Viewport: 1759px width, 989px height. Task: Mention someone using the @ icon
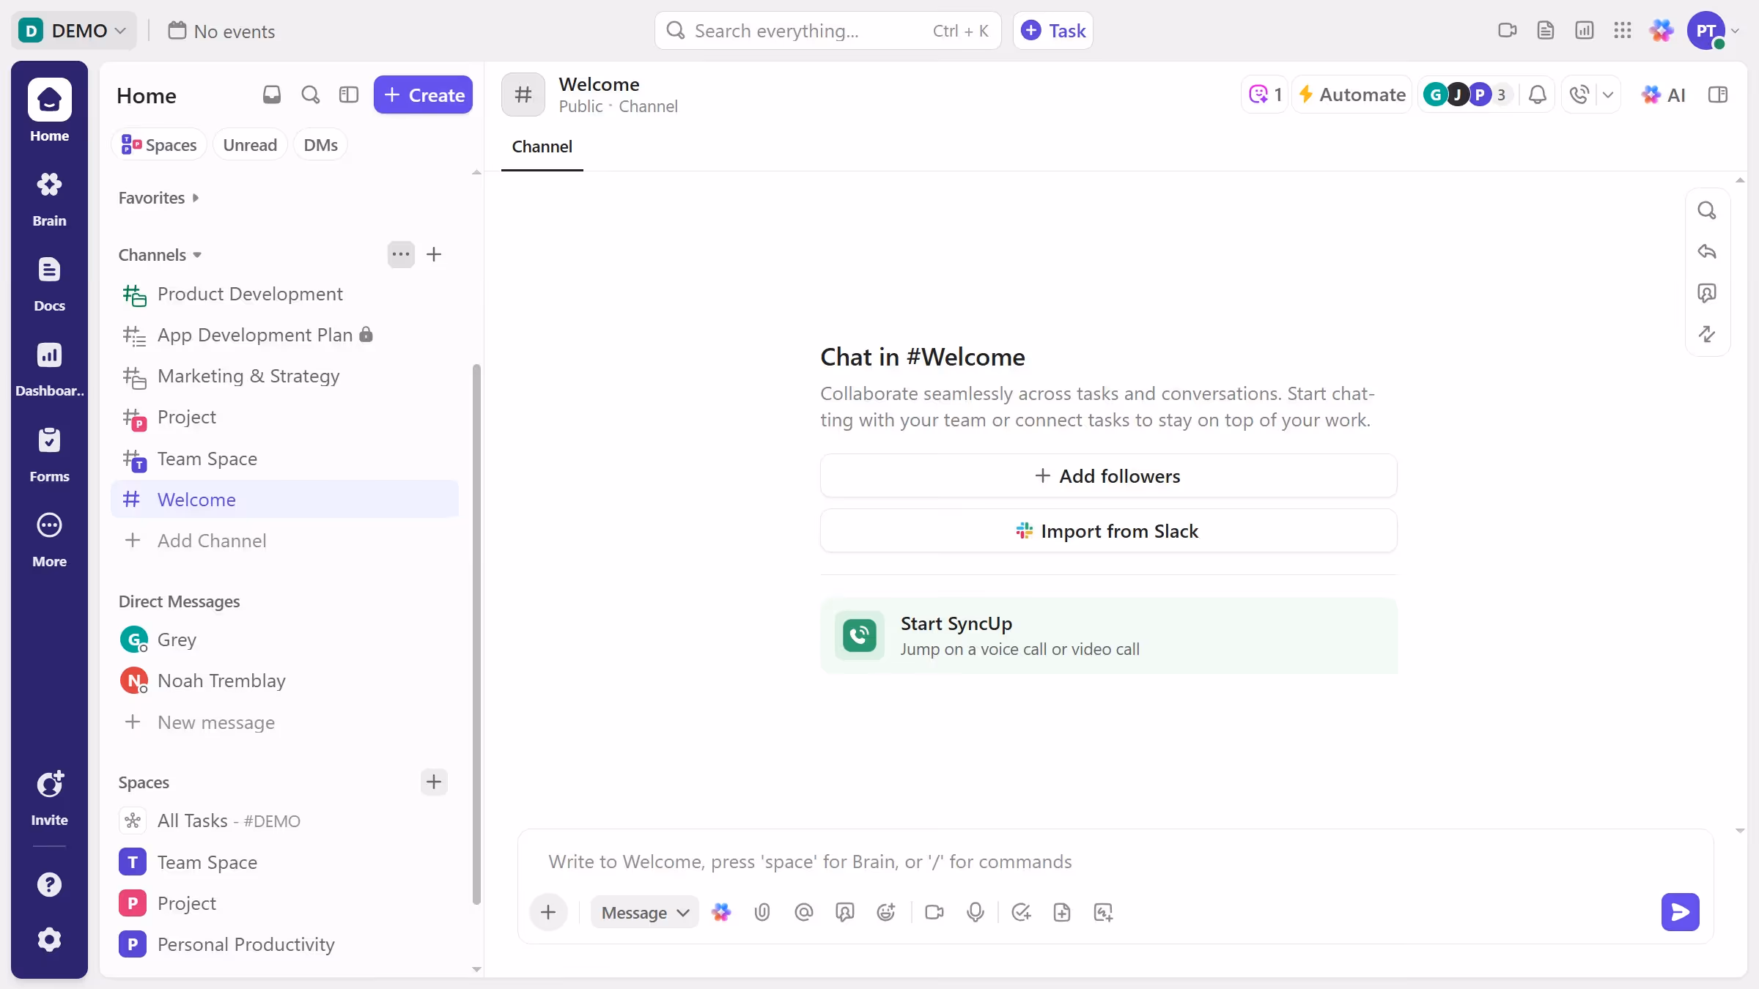(x=803, y=912)
